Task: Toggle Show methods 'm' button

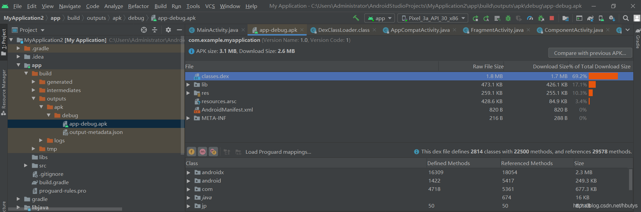Action: tap(203, 152)
